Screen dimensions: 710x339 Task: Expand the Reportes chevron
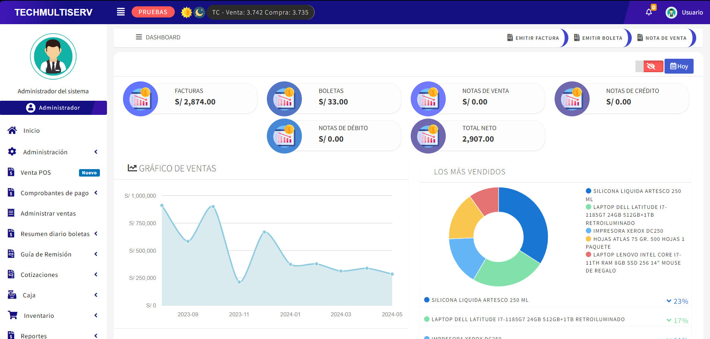pos(96,336)
